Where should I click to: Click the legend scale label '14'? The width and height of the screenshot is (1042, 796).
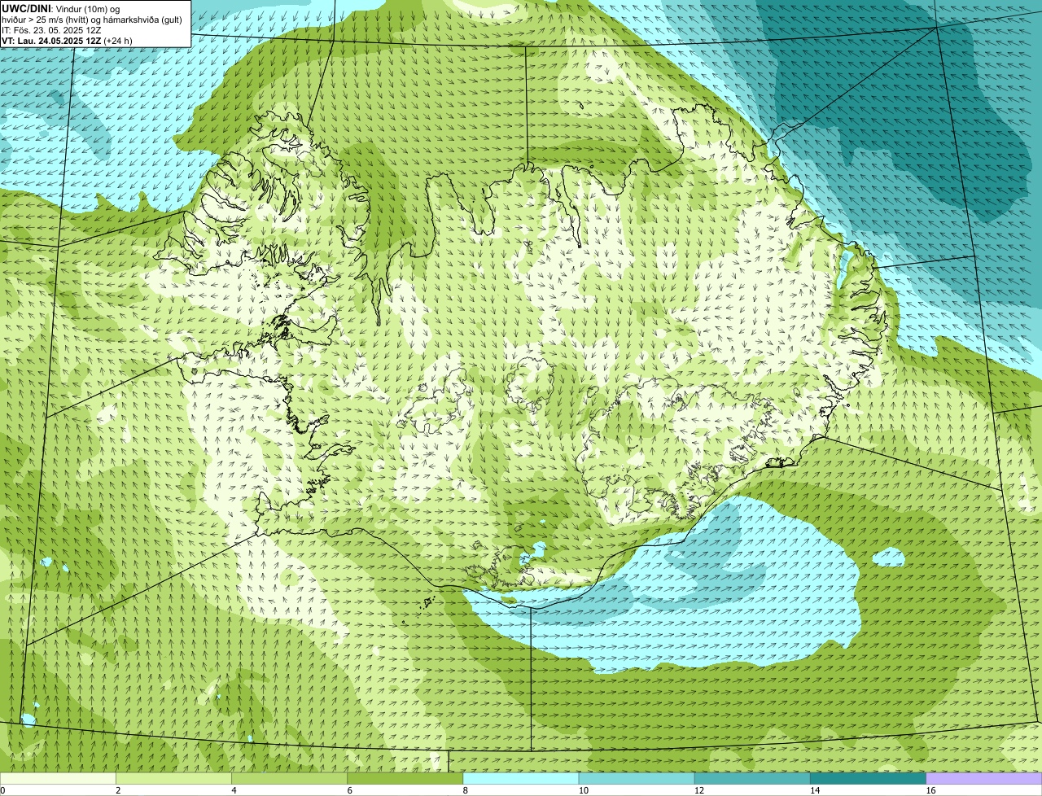[815, 790]
